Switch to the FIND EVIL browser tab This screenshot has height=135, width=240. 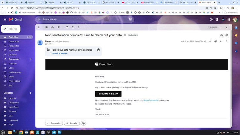(x=14, y=2)
